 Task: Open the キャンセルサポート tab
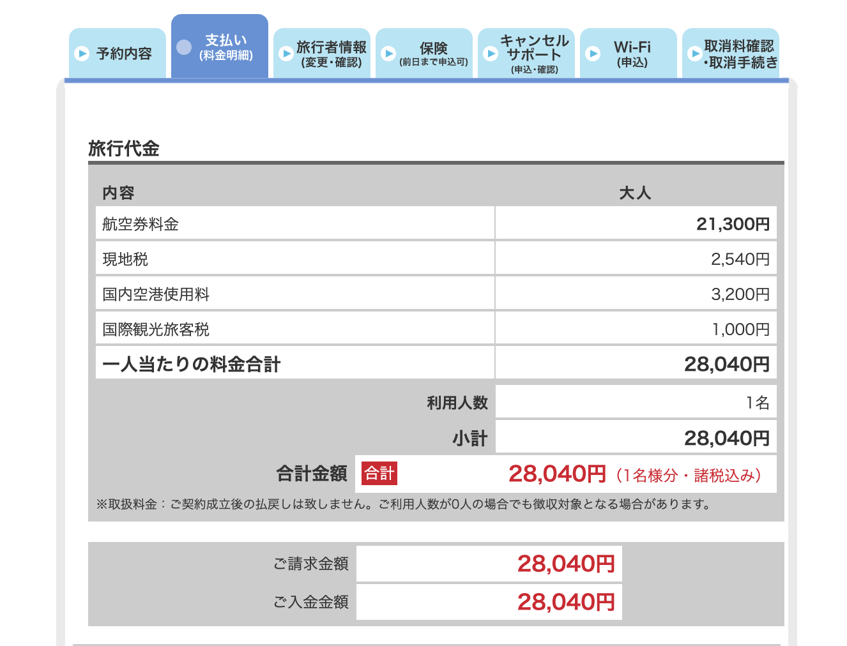[x=527, y=54]
